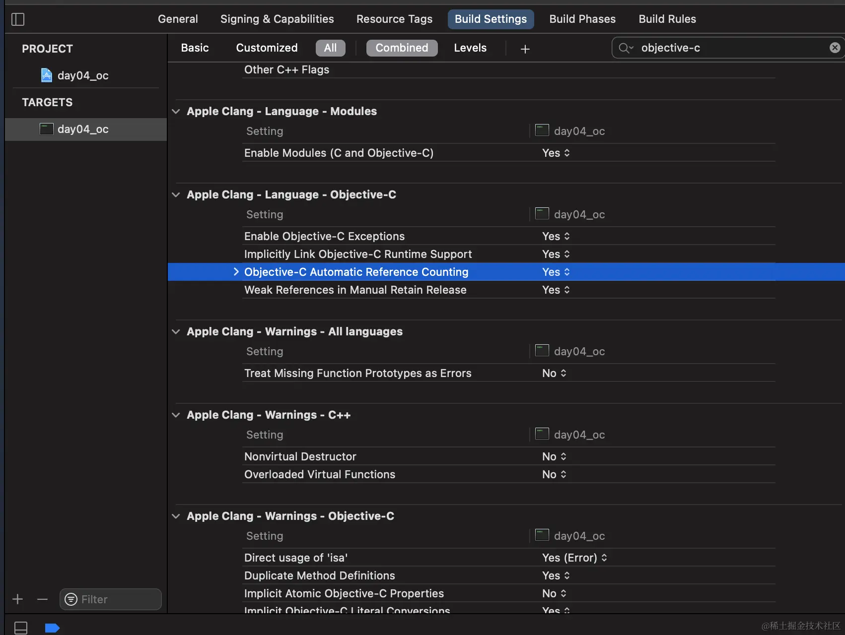845x635 pixels.
Task: Expand Objective-C Automatic Reference Counting row
Action: pos(236,272)
